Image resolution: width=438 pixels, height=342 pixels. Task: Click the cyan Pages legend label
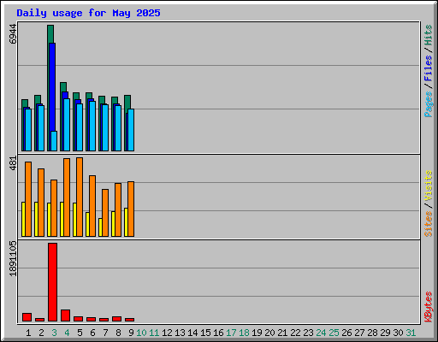[x=428, y=104]
